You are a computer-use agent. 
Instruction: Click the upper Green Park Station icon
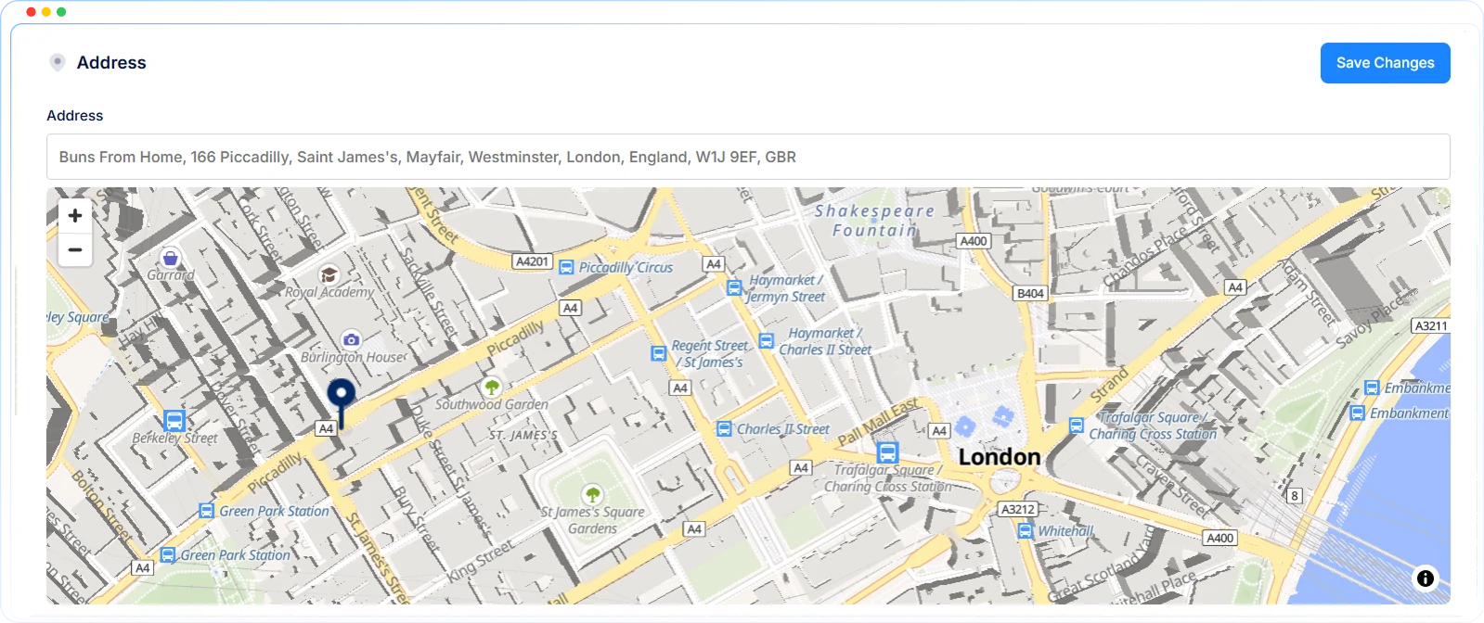[x=206, y=511]
